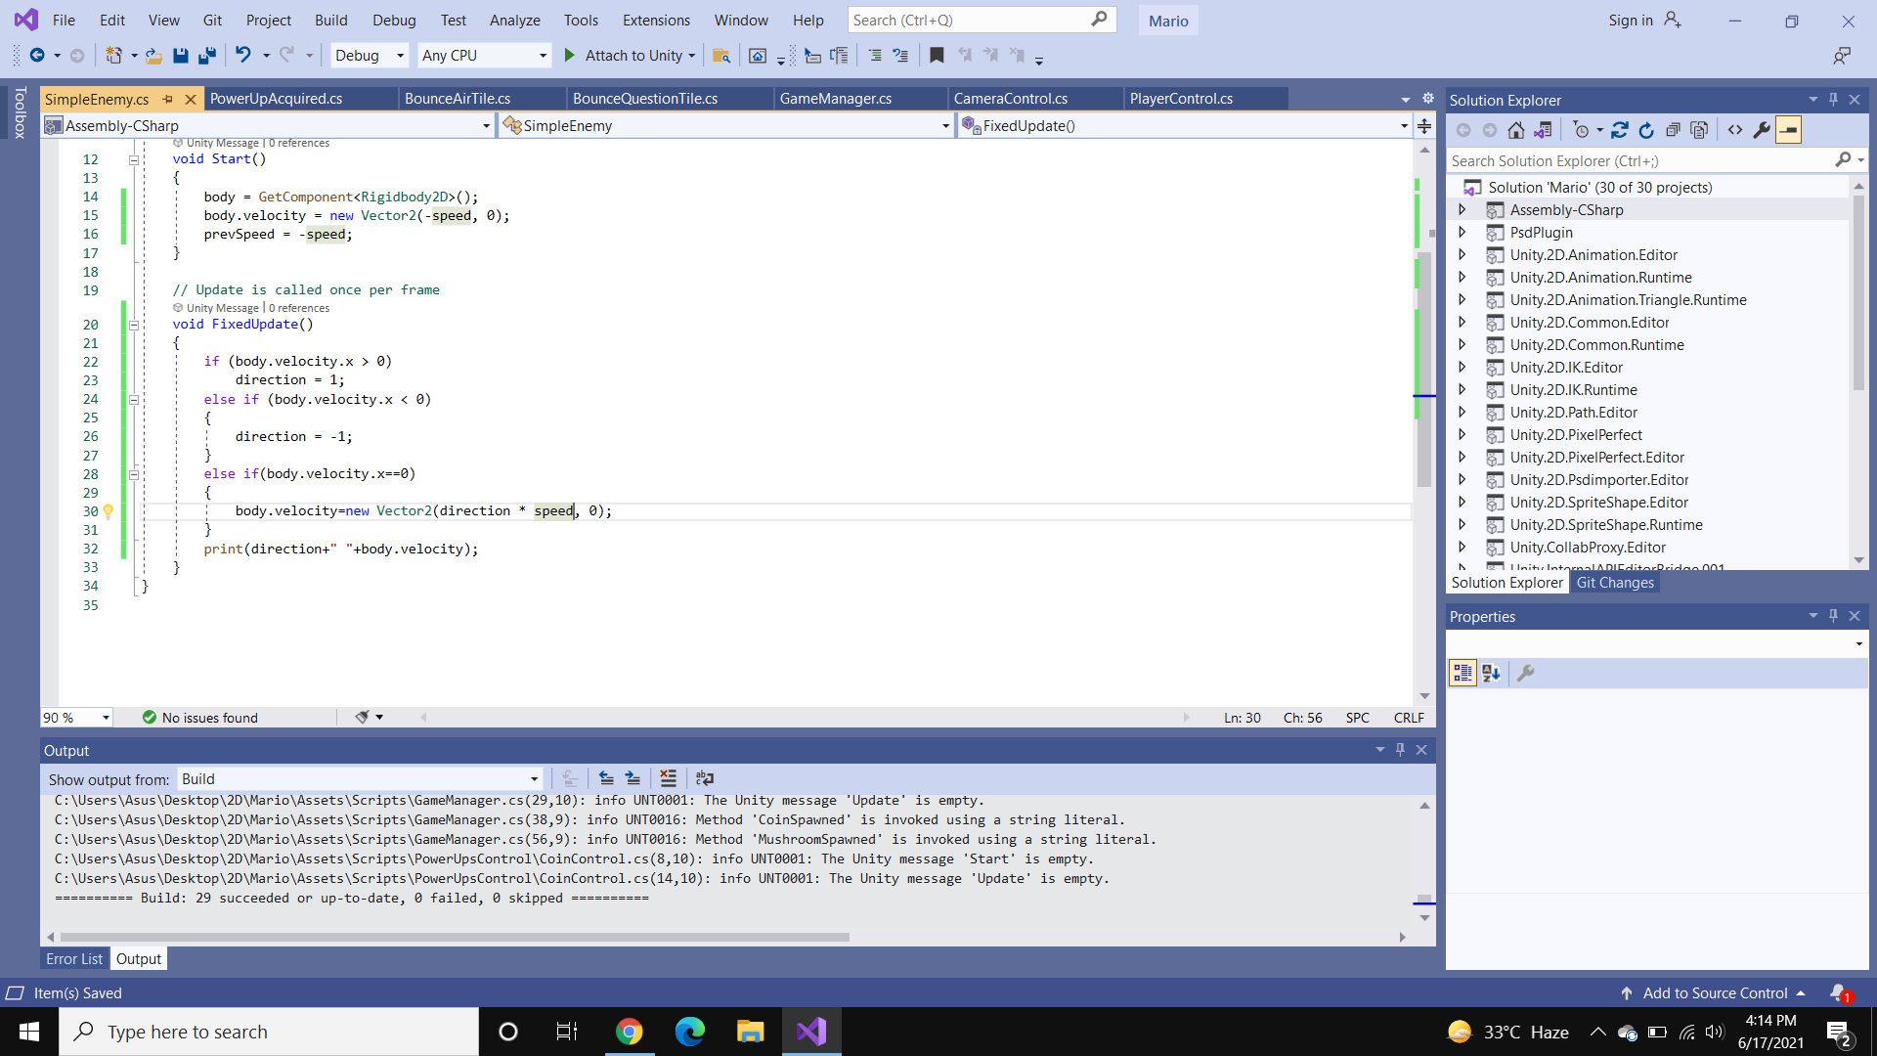Open the Debug configuration dropdown
This screenshot has width=1877, height=1056.
click(370, 56)
